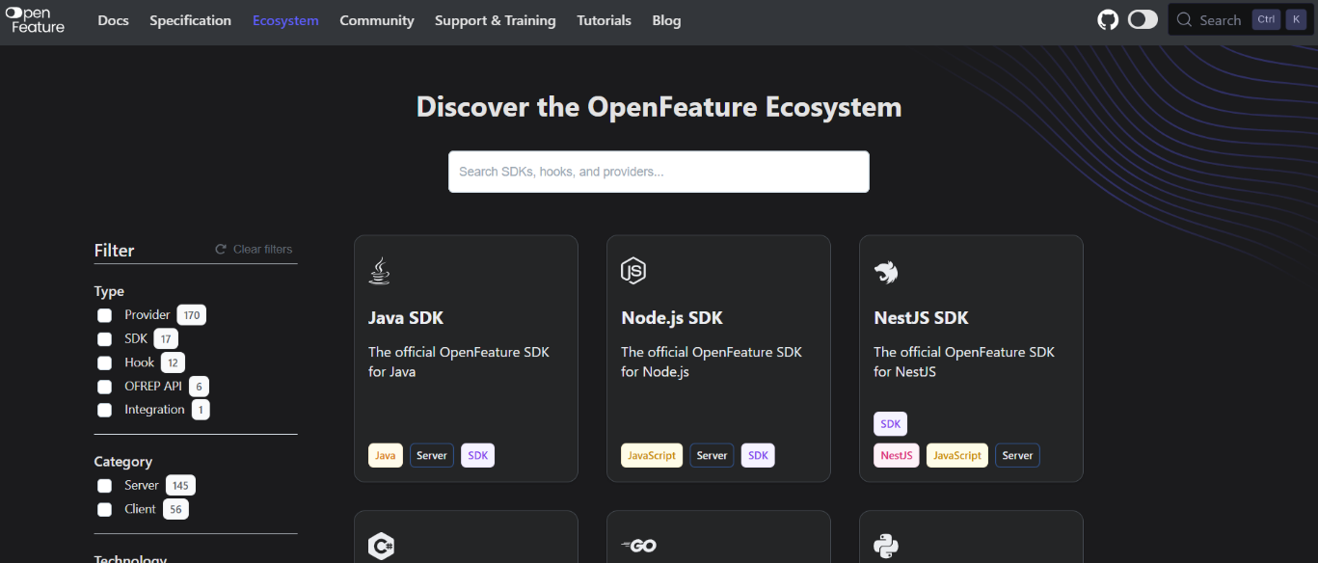The width and height of the screenshot is (1318, 563).
Task: Check the Hook filter
Action: [x=103, y=362]
